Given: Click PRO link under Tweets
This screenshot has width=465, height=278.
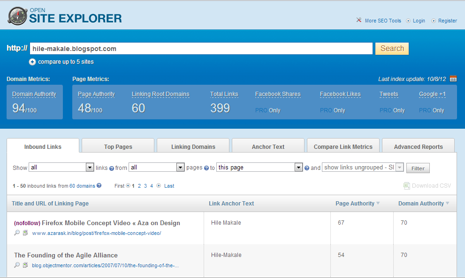Looking at the screenshot, I should pyautogui.click(x=386, y=110).
